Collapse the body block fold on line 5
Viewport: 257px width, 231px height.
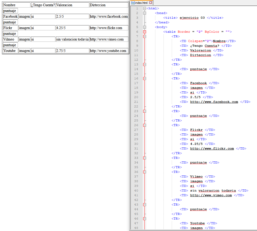144,27
